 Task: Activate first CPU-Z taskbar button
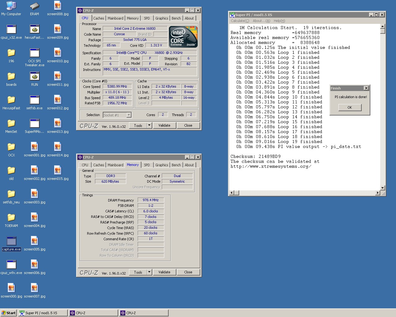(93, 313)
